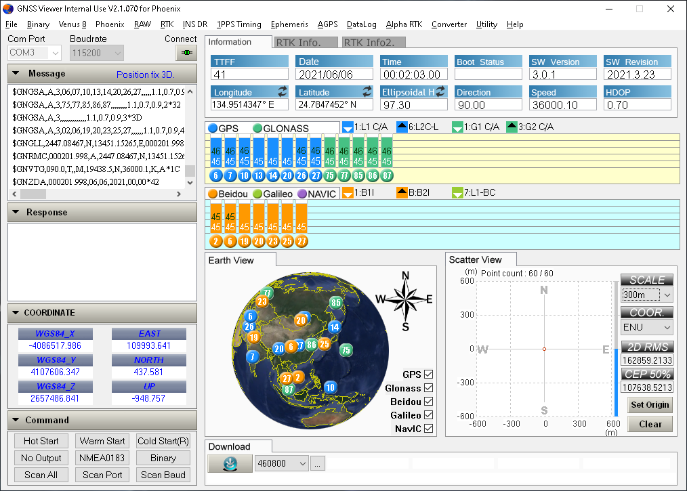This screenshot has width=687, height=491.
Task: Click Beidou satellite 2 badge in signal bar
Action: tap(215, 241)
